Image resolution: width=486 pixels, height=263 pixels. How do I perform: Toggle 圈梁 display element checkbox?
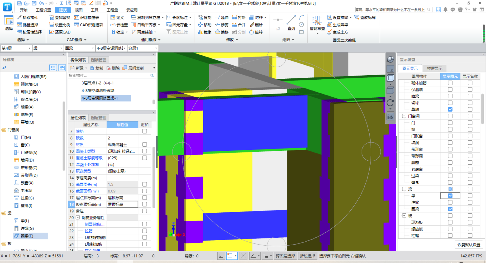click(x=450, y=209)
